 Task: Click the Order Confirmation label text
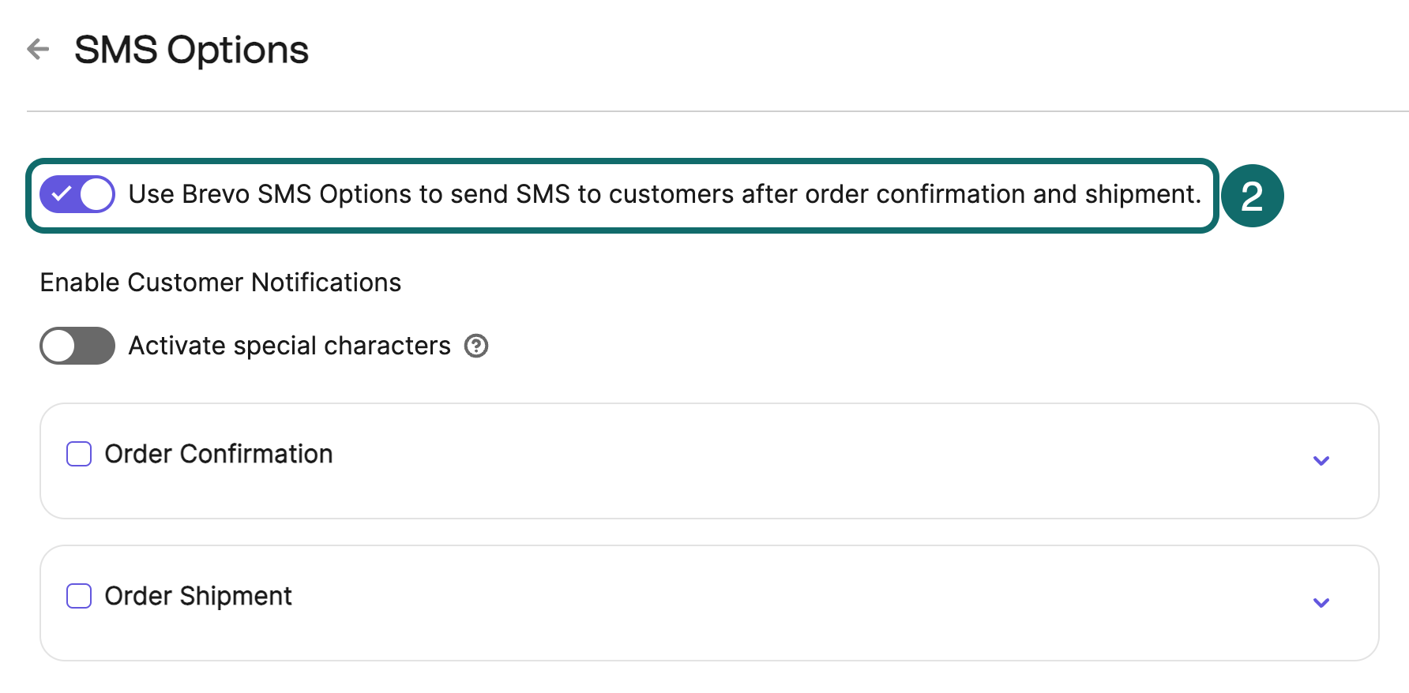[218, 454]
